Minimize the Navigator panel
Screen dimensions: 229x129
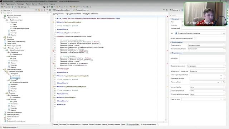[x=47, y=10]
